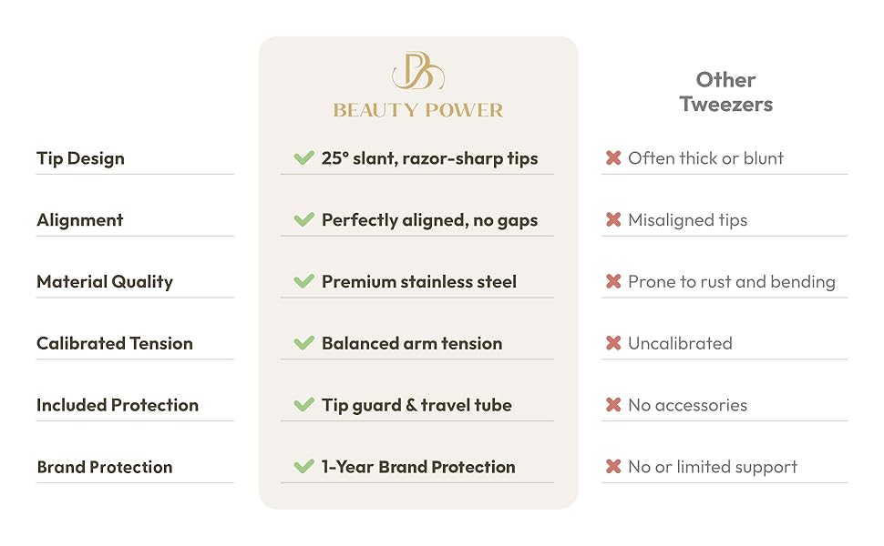Click red X next to No or limited support

pyautogui.click(x=613, y=468)
